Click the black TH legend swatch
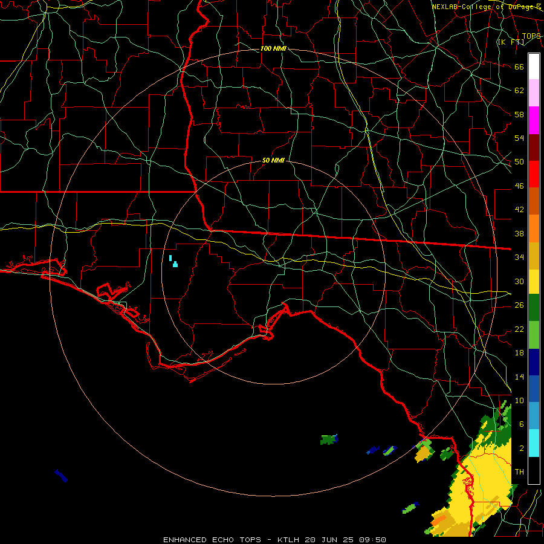The width and height of the screenshot is (544, 544). [534, 470]
